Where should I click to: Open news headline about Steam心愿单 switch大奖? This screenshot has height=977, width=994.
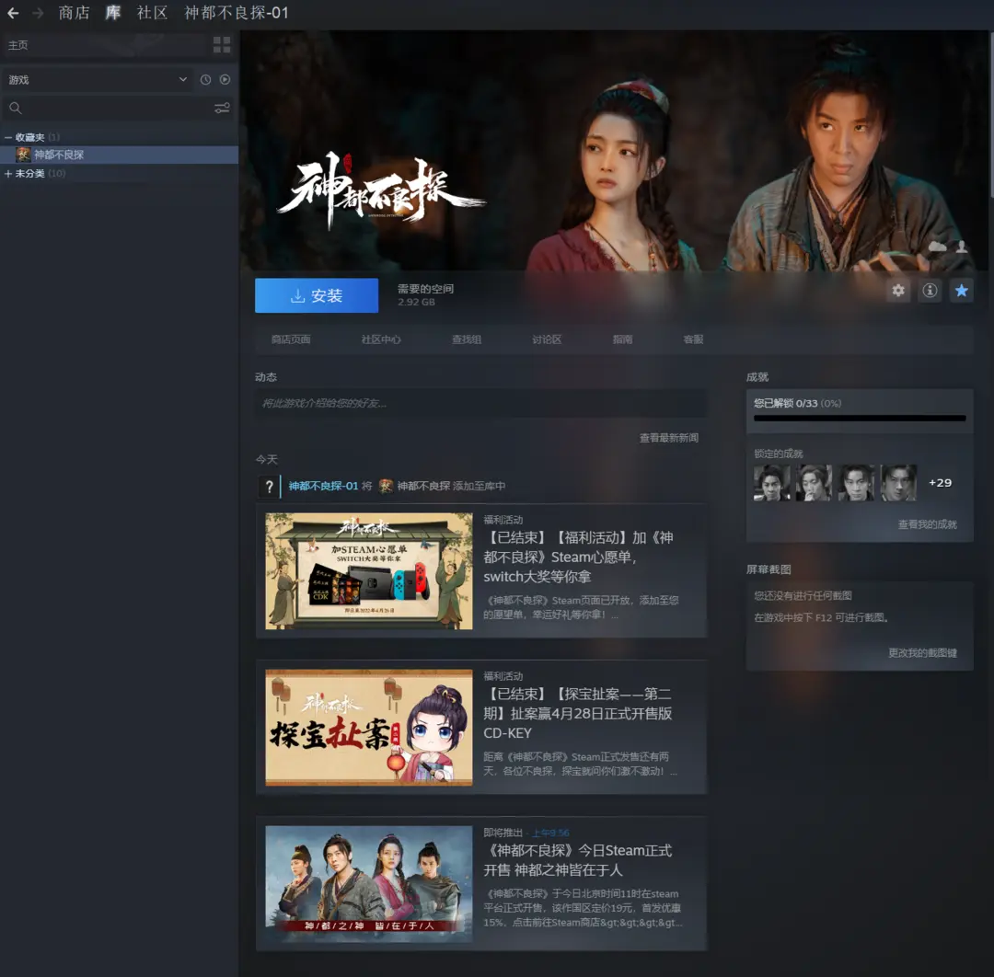coord(578,557)
